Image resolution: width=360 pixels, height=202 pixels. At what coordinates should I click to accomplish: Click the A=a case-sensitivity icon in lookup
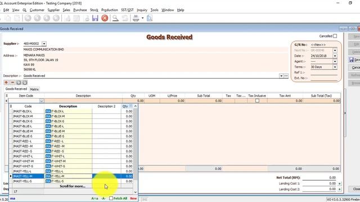pos(94,198)
